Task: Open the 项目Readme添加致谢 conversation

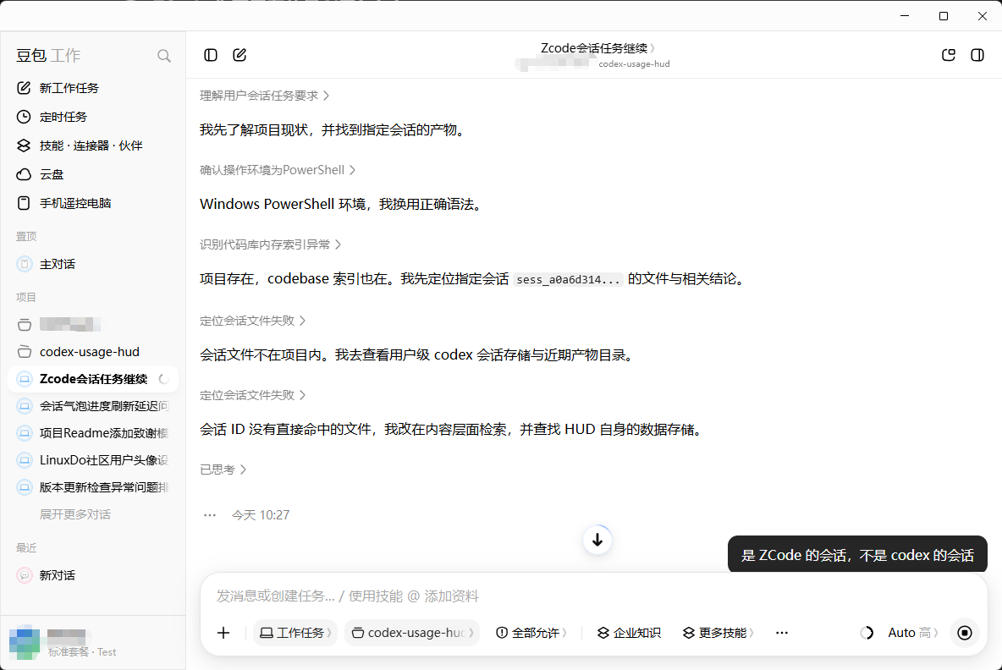Action: point(92,433)
